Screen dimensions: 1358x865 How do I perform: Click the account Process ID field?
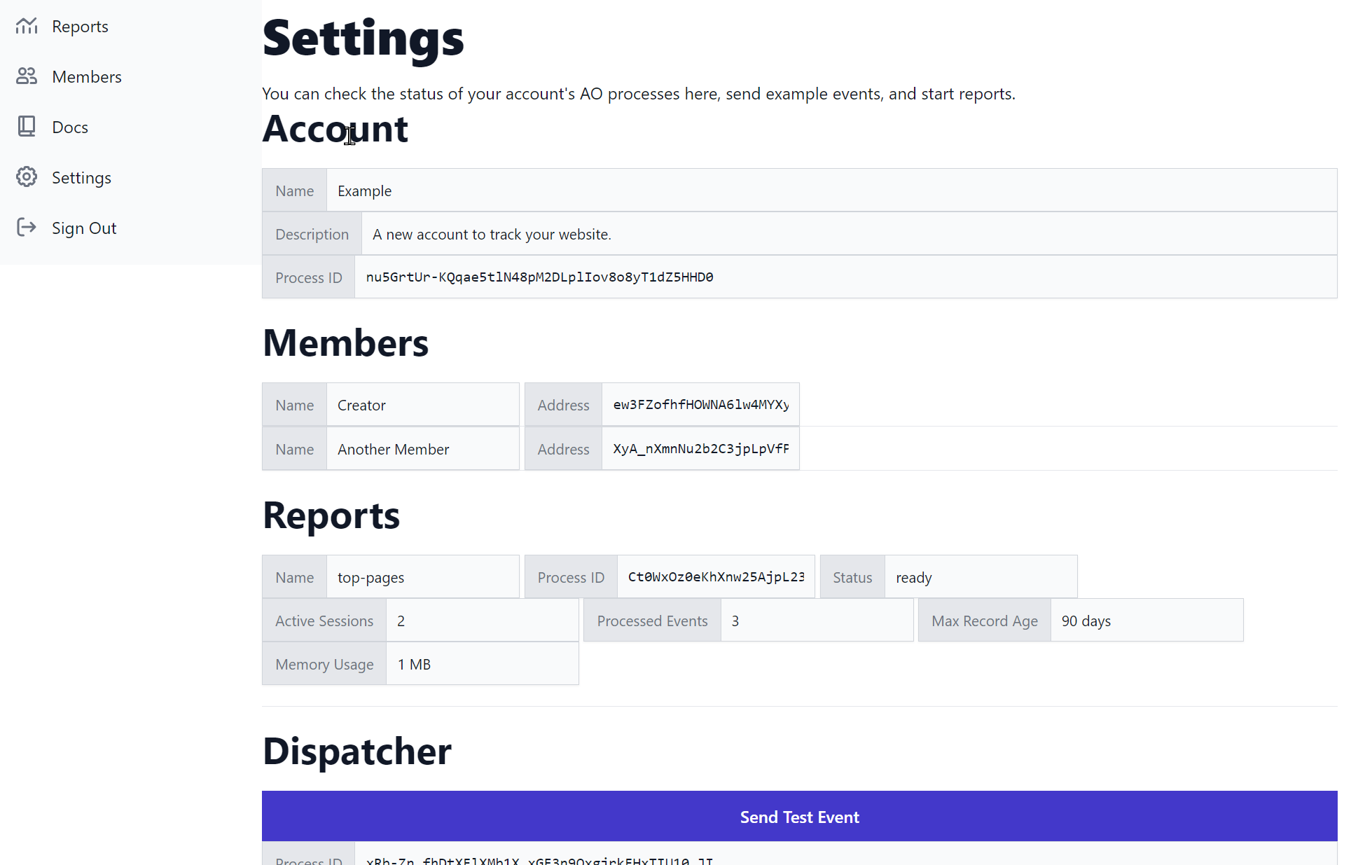tap(845, 277)
